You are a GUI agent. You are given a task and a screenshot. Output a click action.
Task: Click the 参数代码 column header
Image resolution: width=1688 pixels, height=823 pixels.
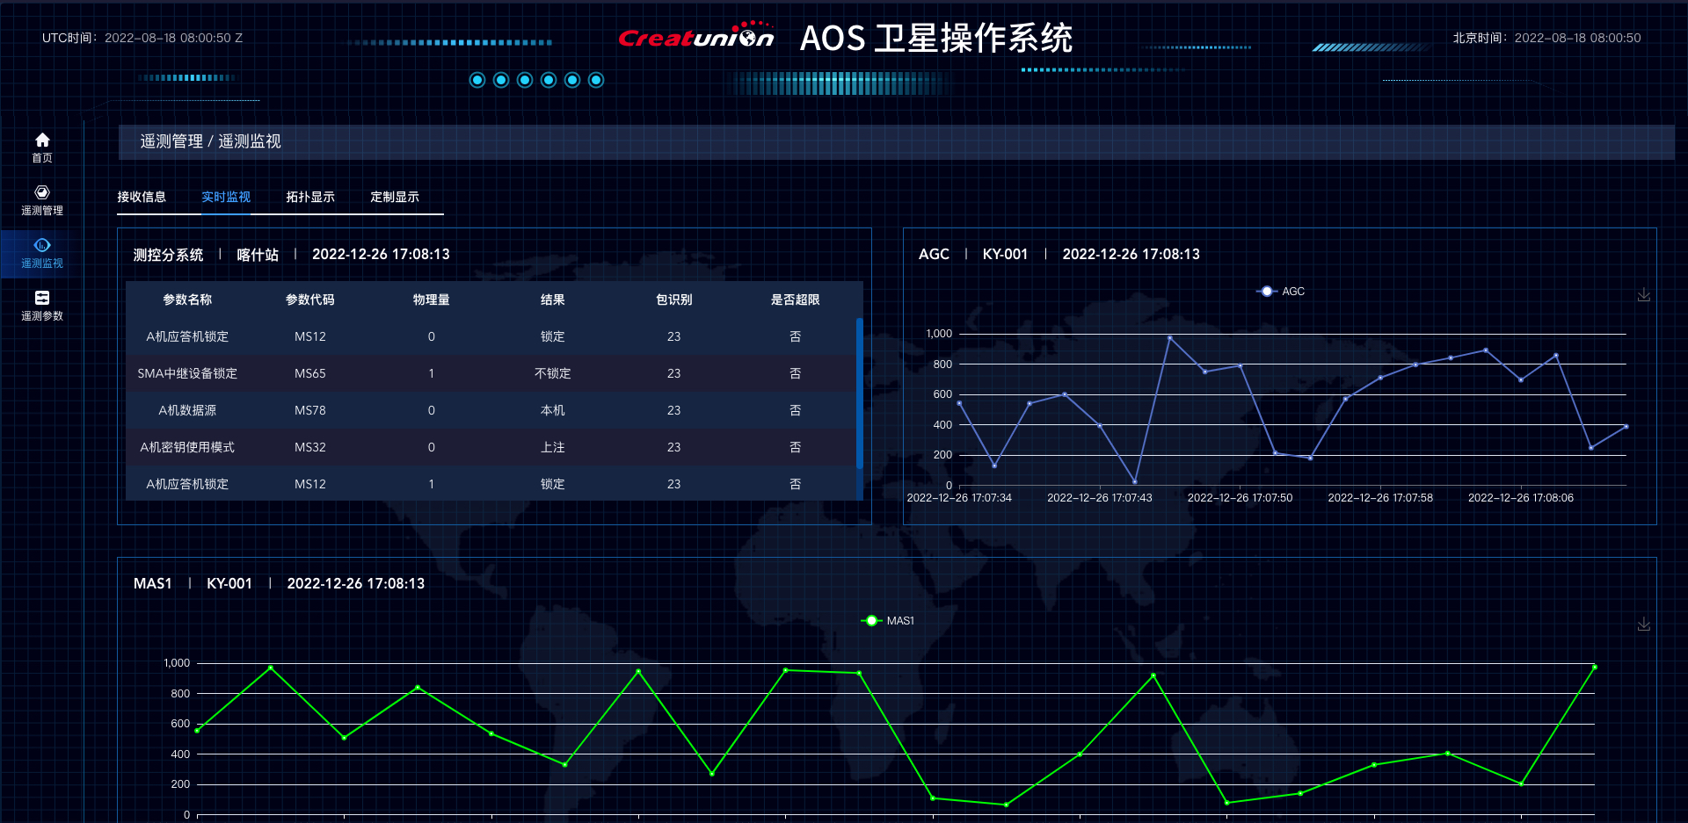[309, 300]
